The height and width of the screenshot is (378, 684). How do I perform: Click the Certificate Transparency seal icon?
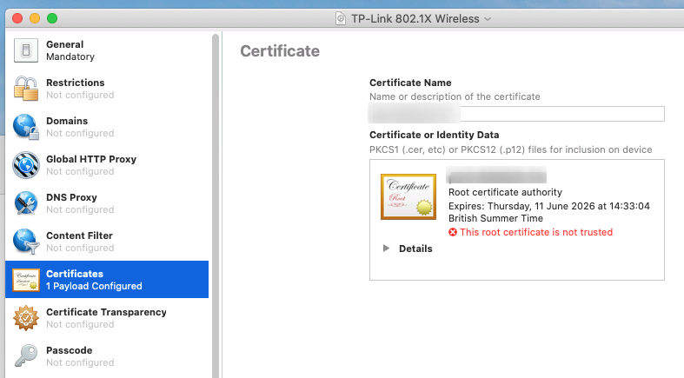coord(26,318)
